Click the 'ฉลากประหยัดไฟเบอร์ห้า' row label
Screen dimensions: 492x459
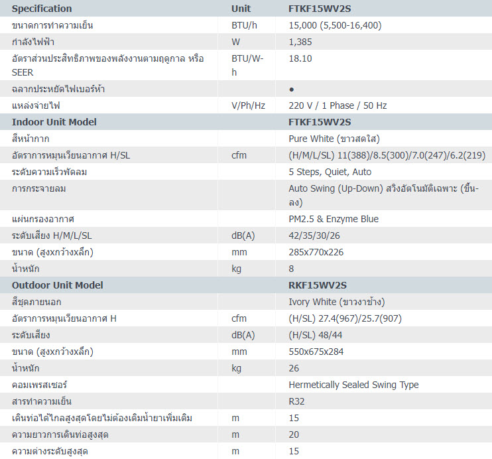[x=58, y=90]
